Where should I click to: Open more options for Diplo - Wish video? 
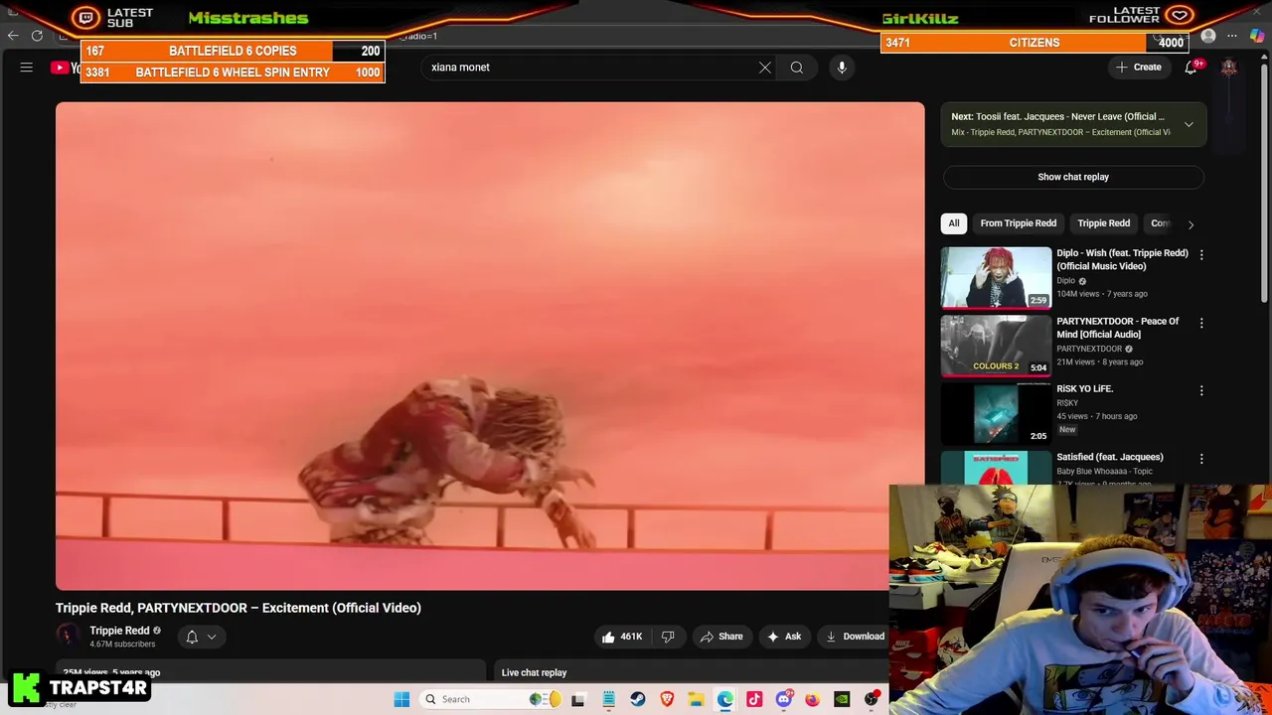tap(1201, 255)
